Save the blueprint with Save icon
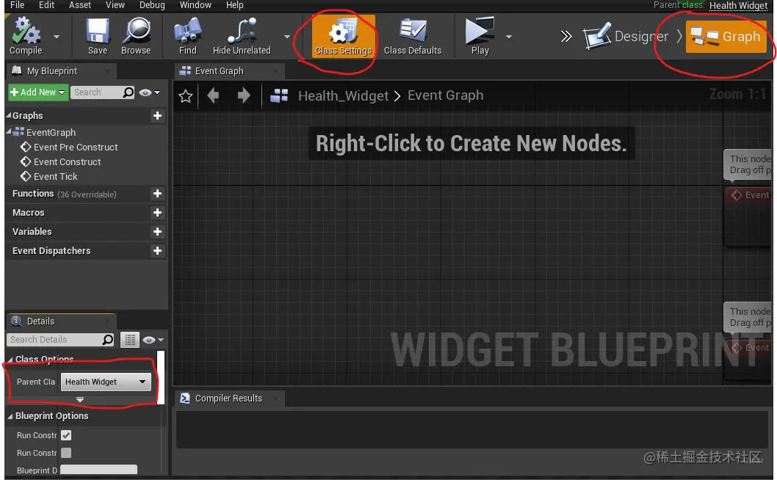The height and width of the screenshot is (480, 777). pos(98,36)
